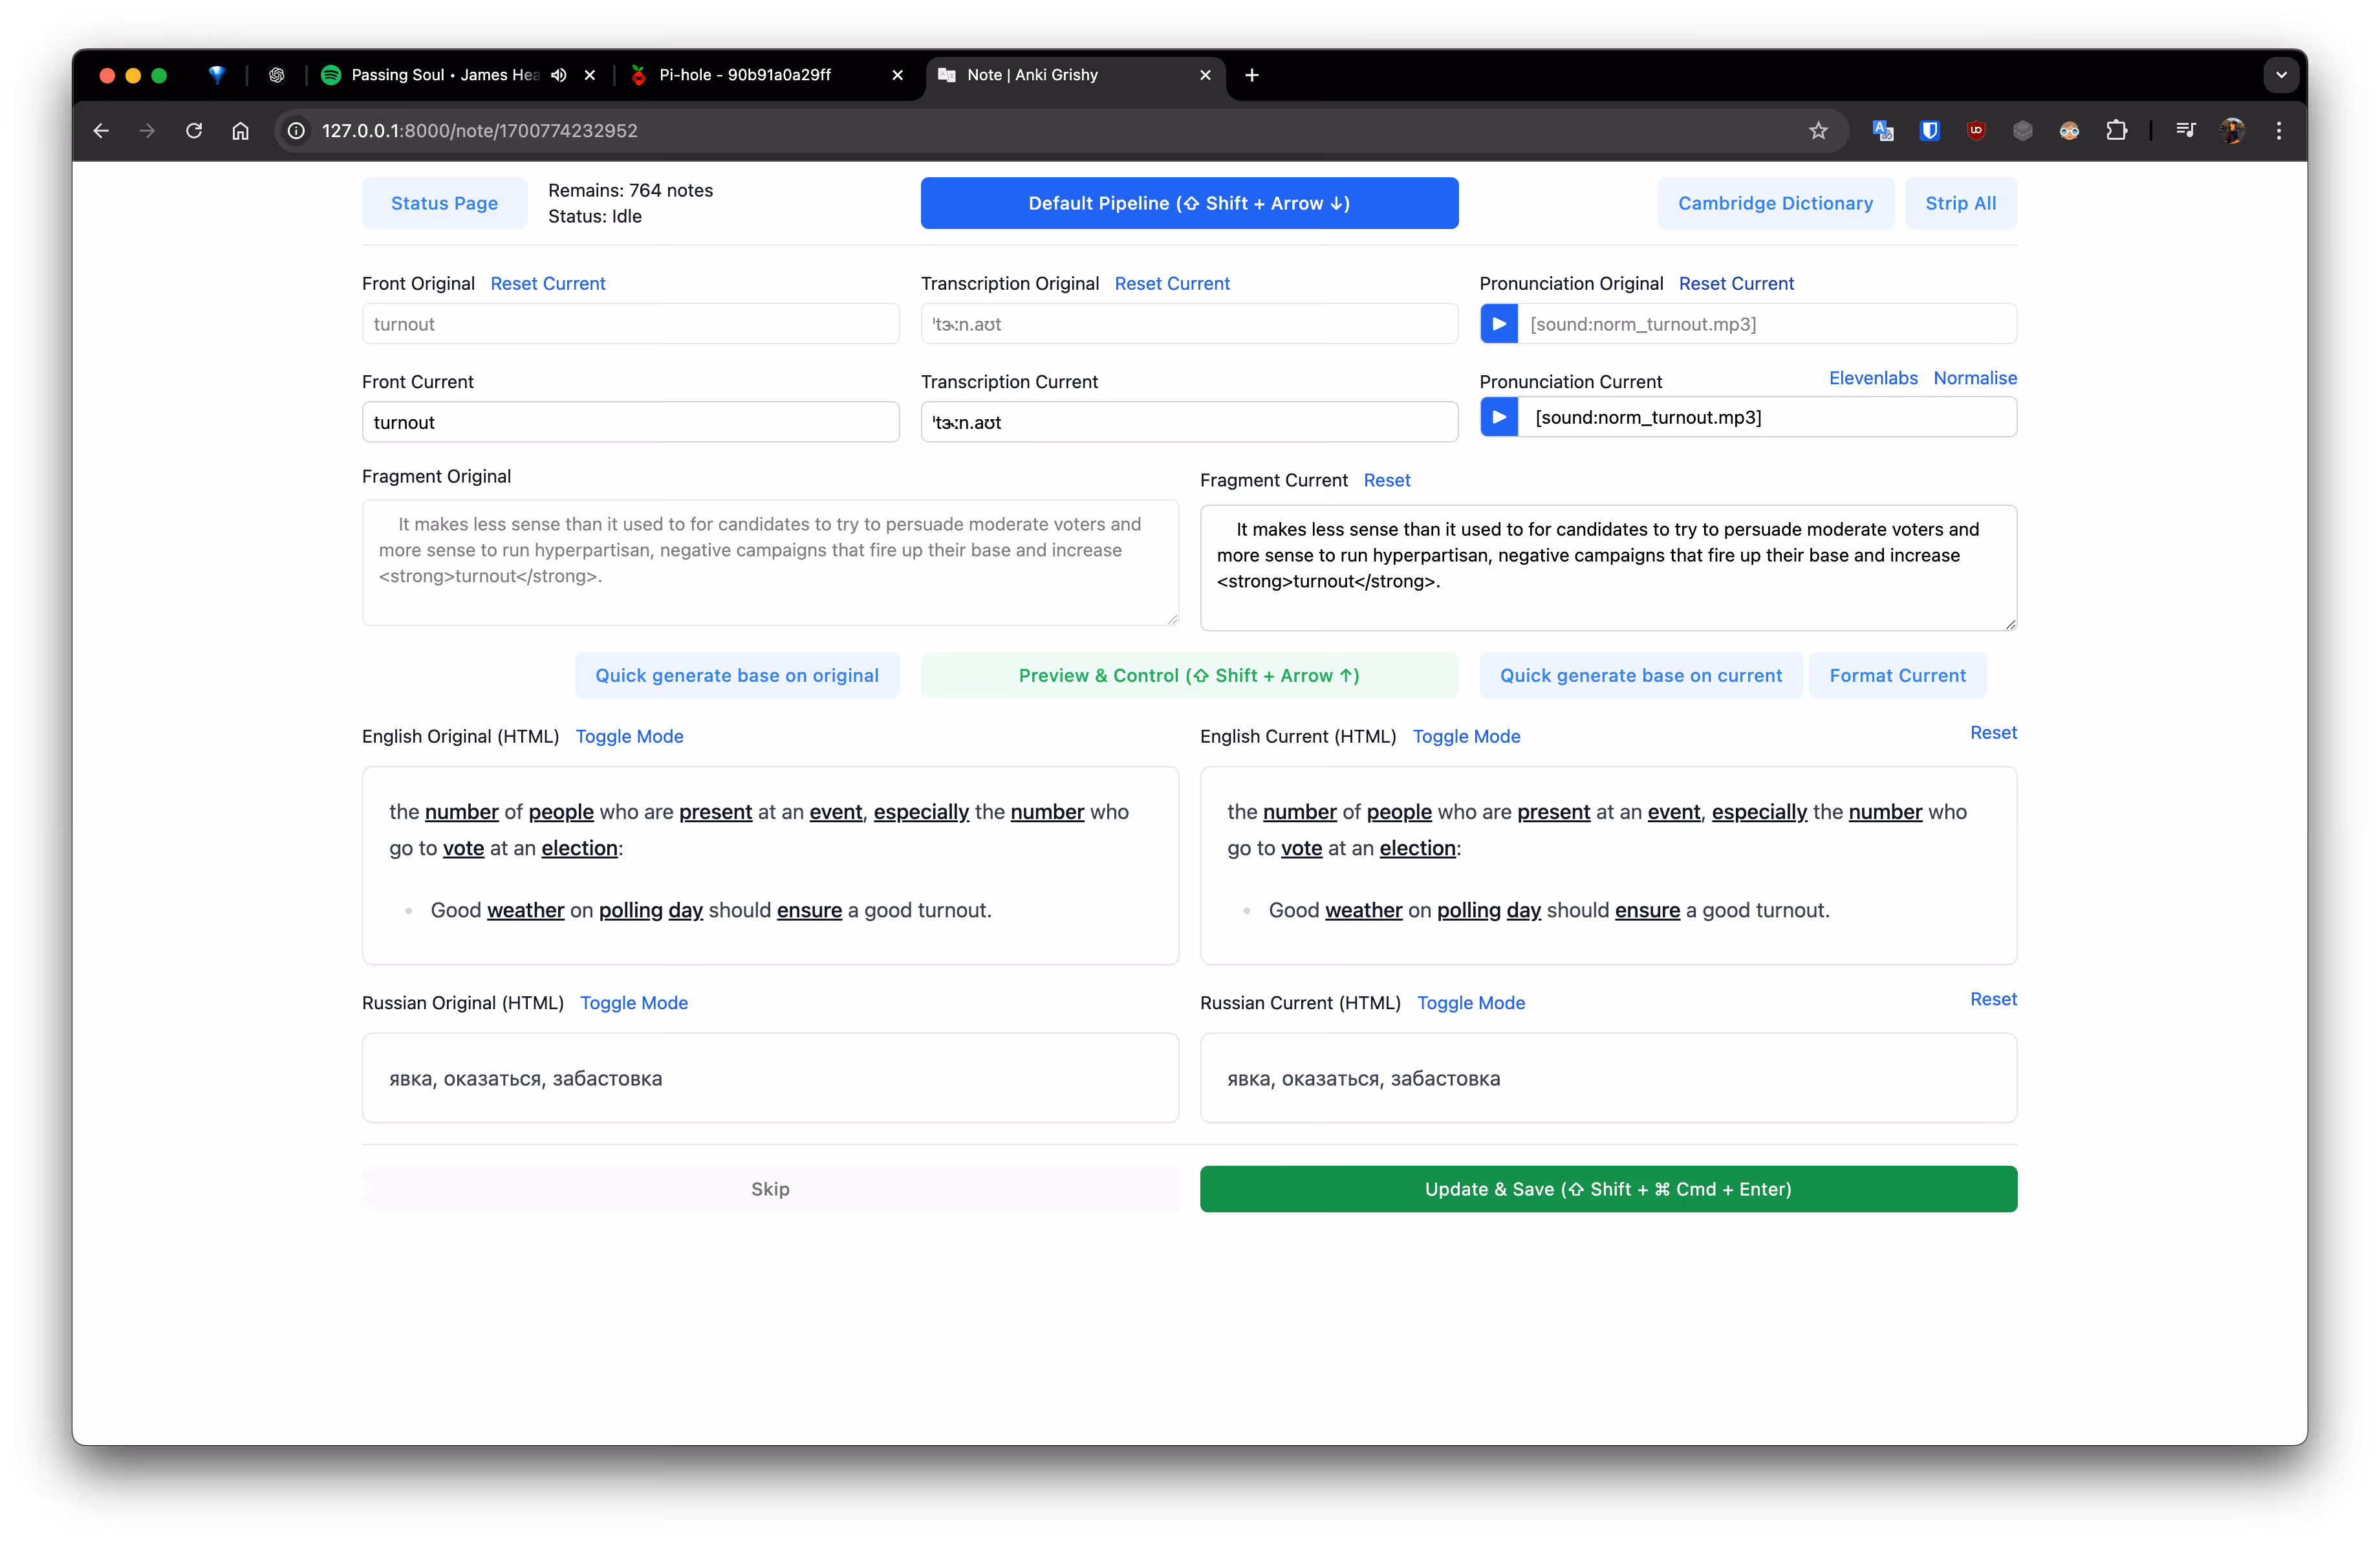Viewport: 2380px width, 1541px height.
Task: Reload the page with the refresh icon
Action: pos(194,131)
